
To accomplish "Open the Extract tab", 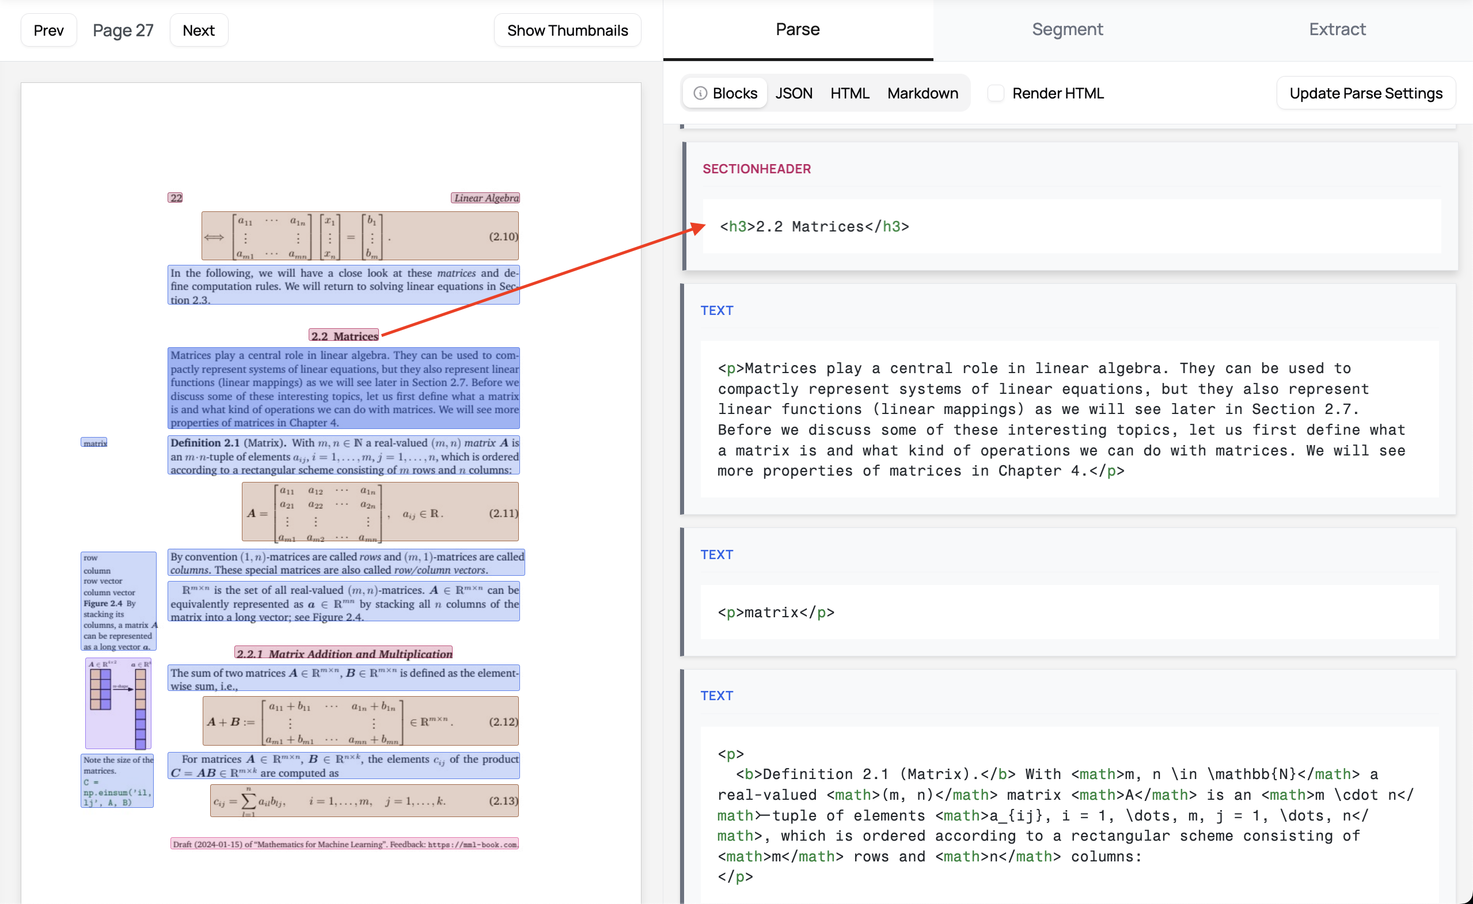I will (x=1337, y=29).
